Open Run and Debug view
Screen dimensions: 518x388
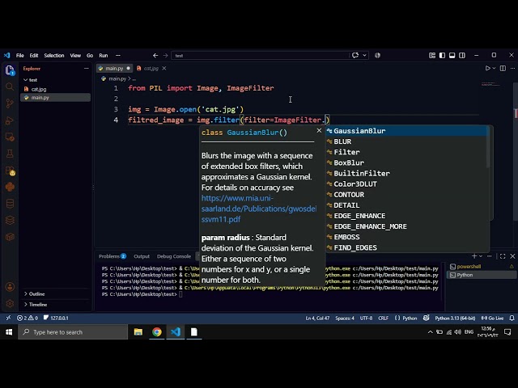pos(10,120)
